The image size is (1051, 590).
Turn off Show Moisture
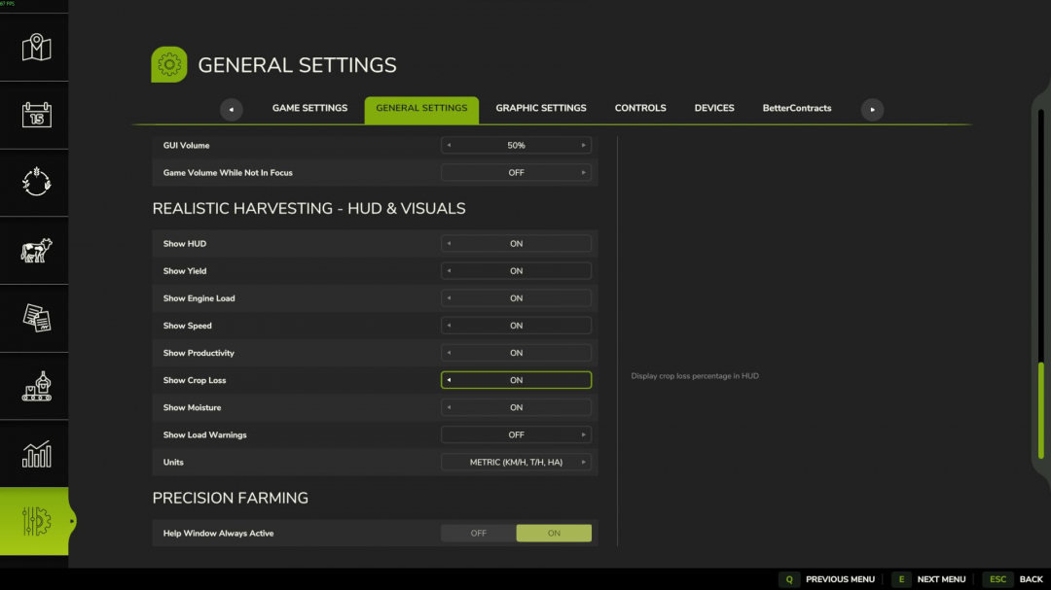click(450, 407)
